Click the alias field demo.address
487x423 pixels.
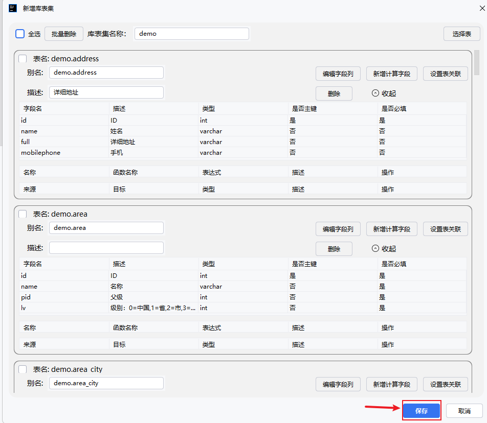[106, 73]
